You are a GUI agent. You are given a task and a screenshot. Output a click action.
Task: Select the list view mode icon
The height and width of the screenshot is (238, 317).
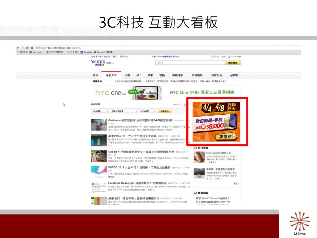[185, 105]
